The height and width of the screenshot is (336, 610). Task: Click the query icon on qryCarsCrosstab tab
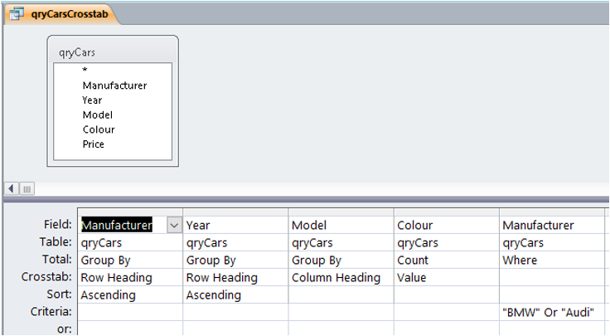pos(17,14)
